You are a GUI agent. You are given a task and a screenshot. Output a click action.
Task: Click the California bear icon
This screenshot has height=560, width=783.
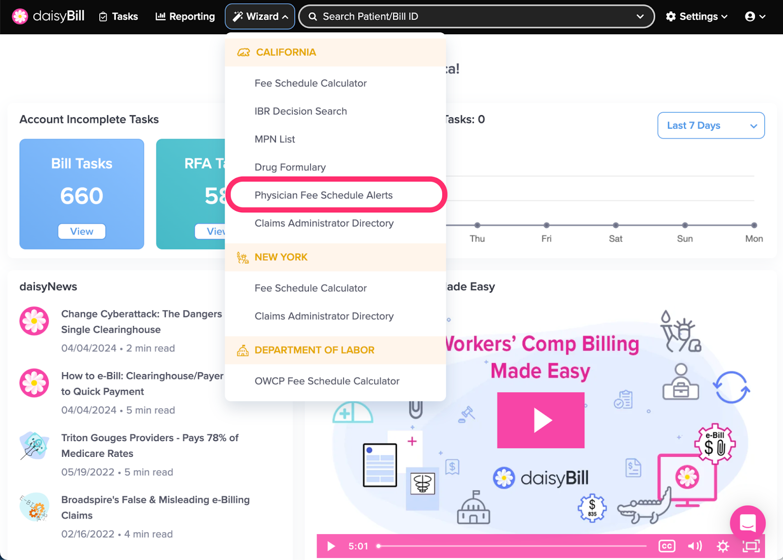point(243,52)
